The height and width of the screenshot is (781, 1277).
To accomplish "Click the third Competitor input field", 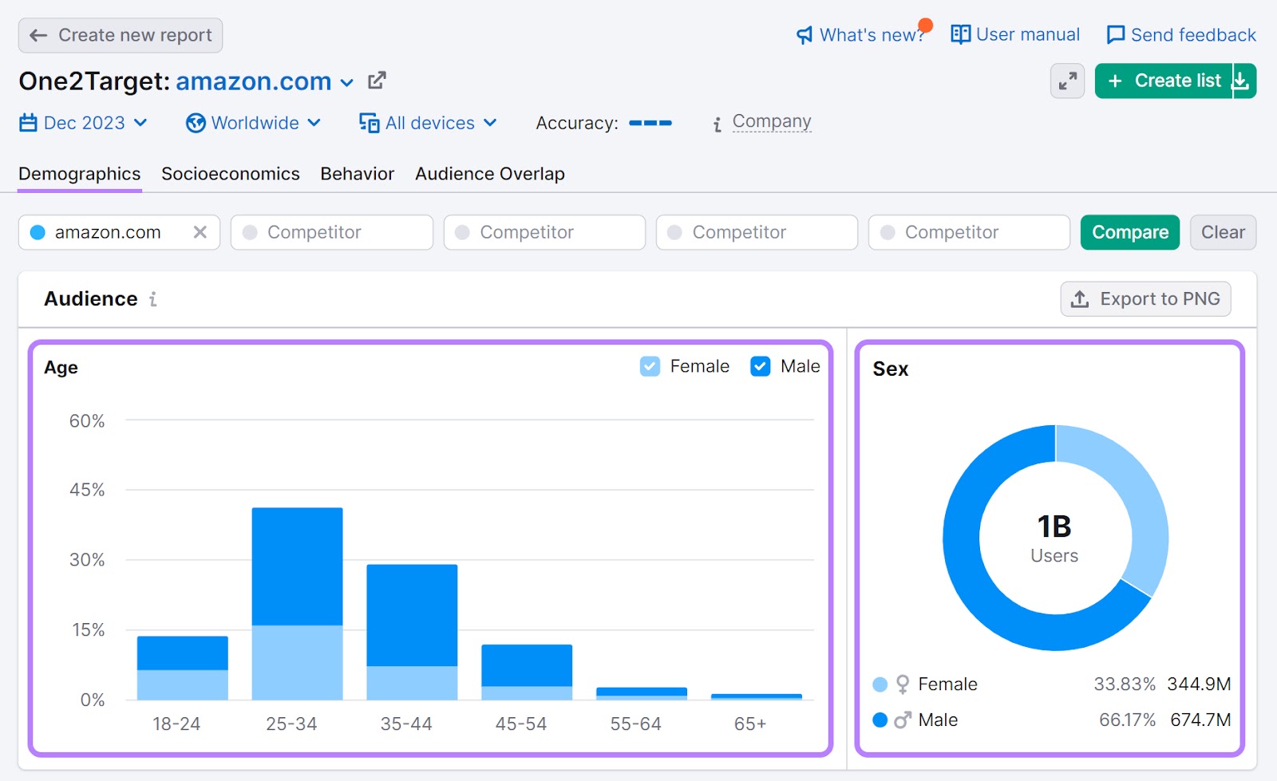I will 757,232.
